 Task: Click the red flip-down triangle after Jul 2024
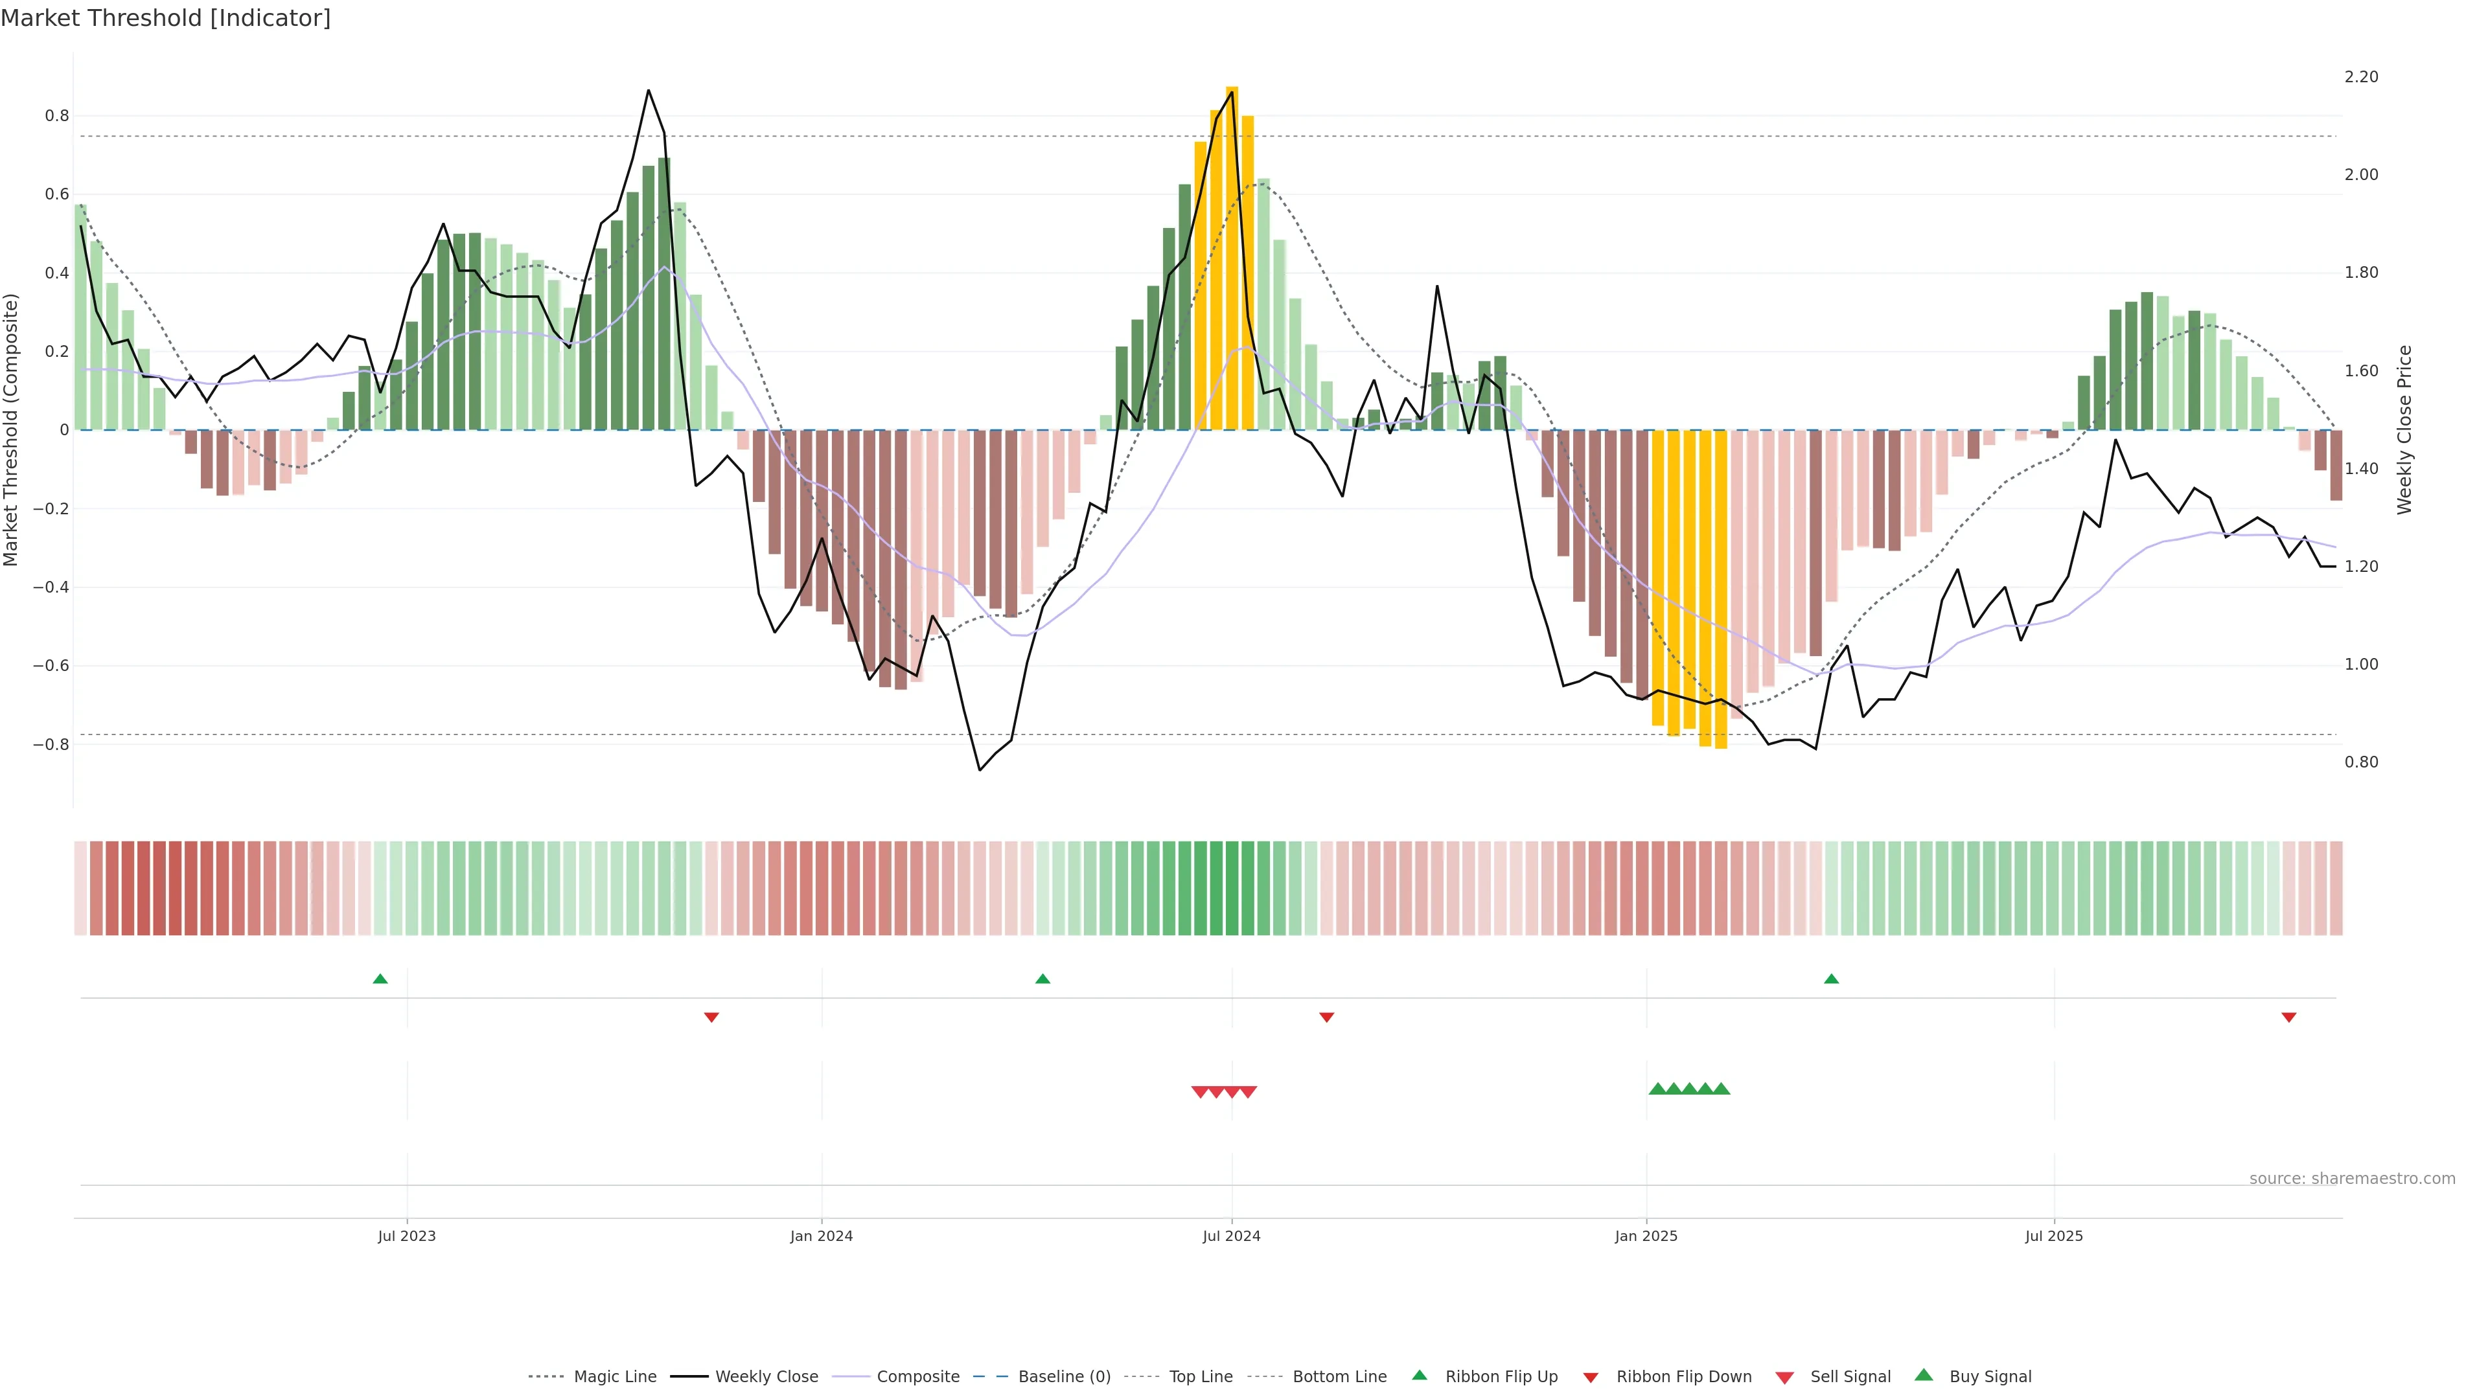tap(1326, 1017)
